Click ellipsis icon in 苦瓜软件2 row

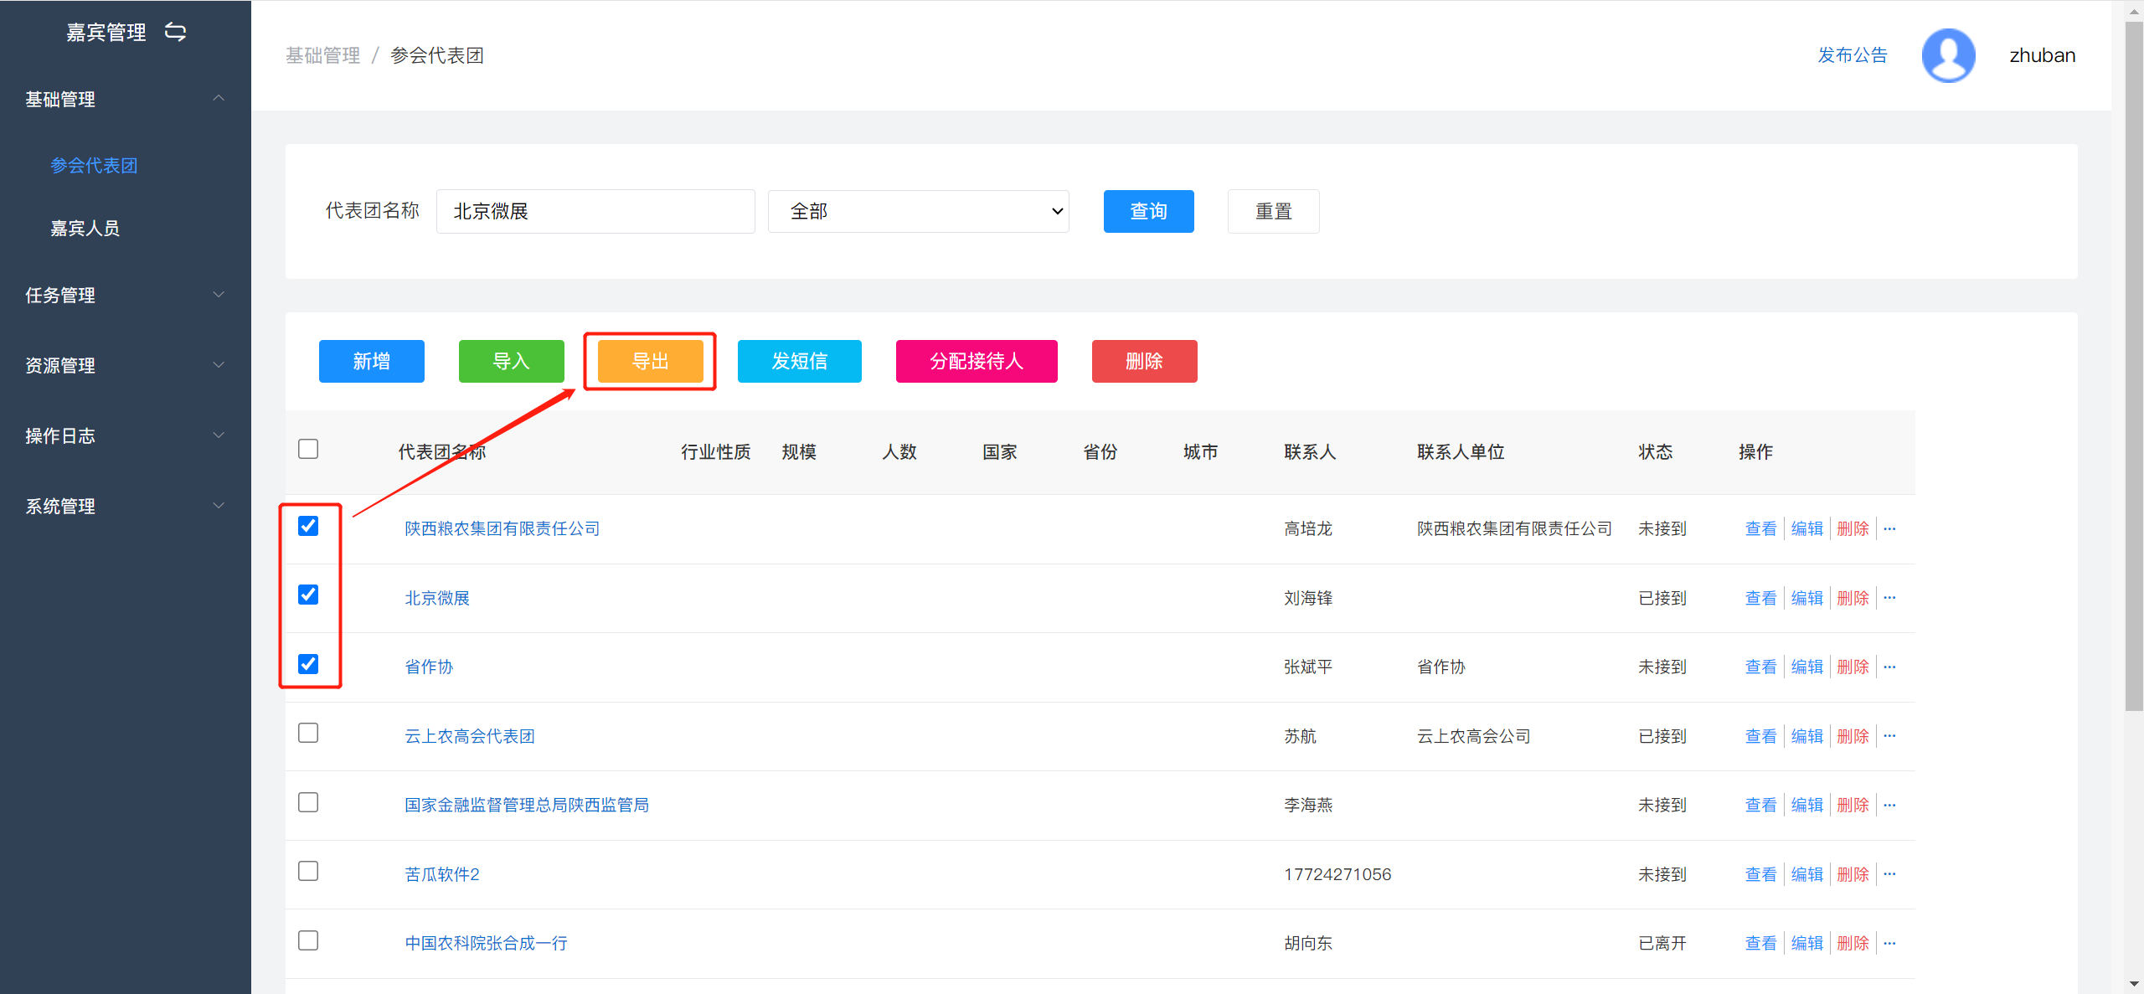[1889, 874]
